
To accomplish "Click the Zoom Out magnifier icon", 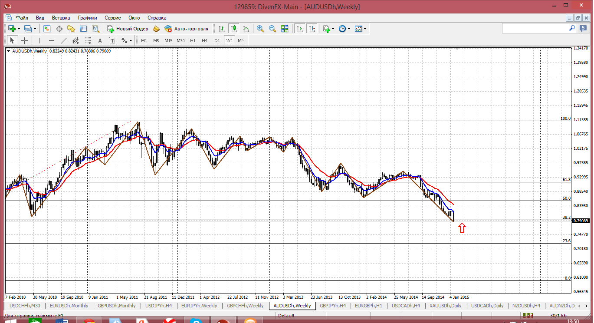I will coord(272,29).
